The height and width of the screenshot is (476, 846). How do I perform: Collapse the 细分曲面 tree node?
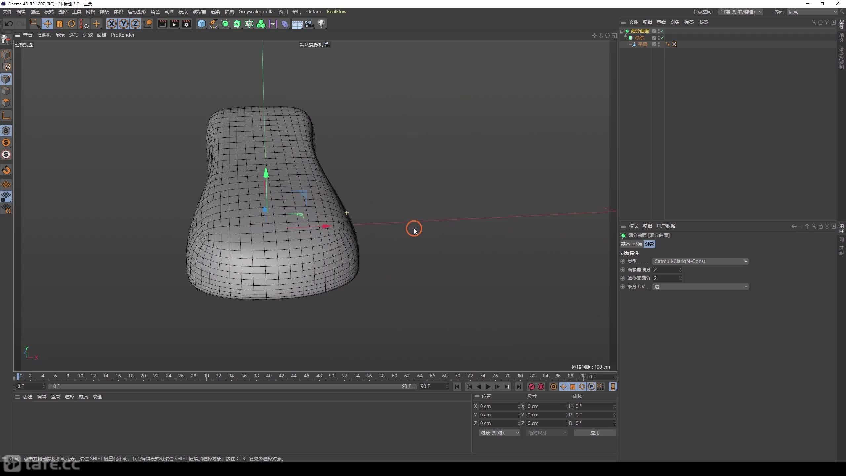pyautogui.click(x=622, y=31)
